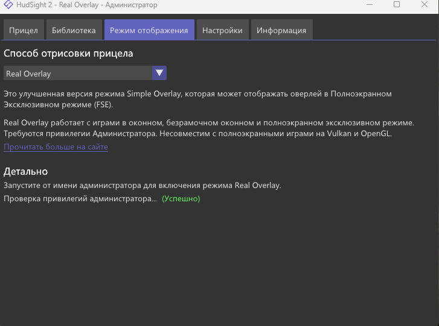439x326 pixels.
Task: Minimize the HudSight 2 window
Action: [370, 4]
